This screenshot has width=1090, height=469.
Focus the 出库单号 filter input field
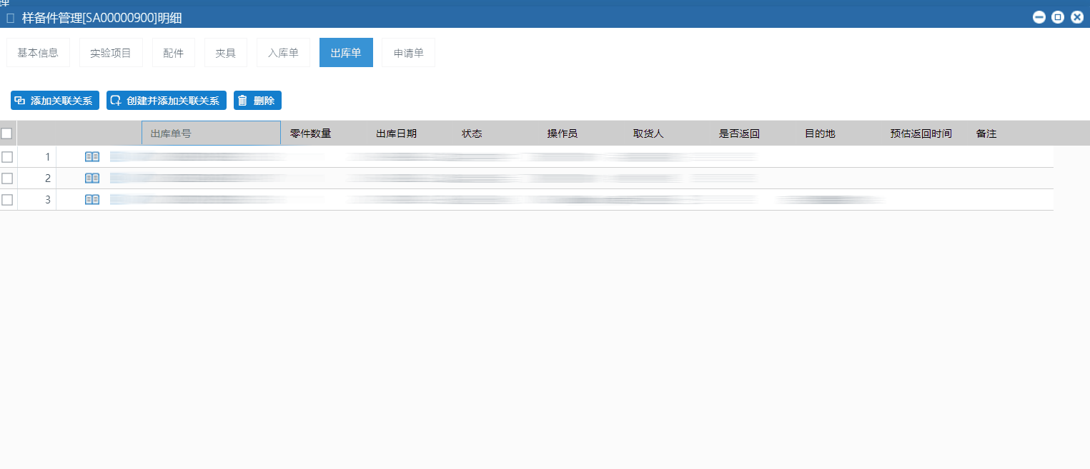pos(211,133)
